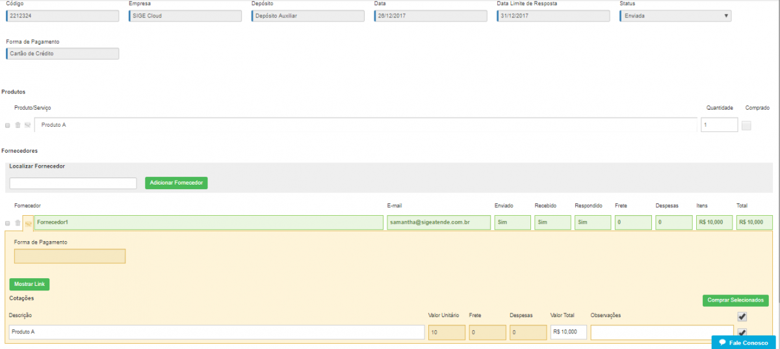Click the Produtos section heading

pyautogui.click(x=14, y=92)
